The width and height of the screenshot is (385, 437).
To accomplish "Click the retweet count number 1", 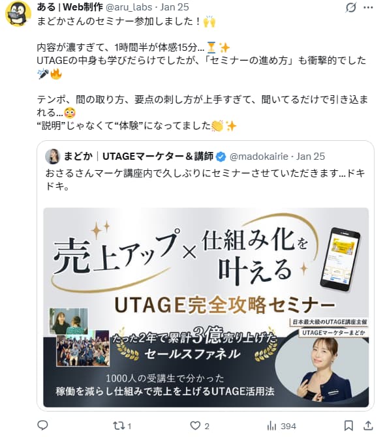I will [x=129, y=426].
